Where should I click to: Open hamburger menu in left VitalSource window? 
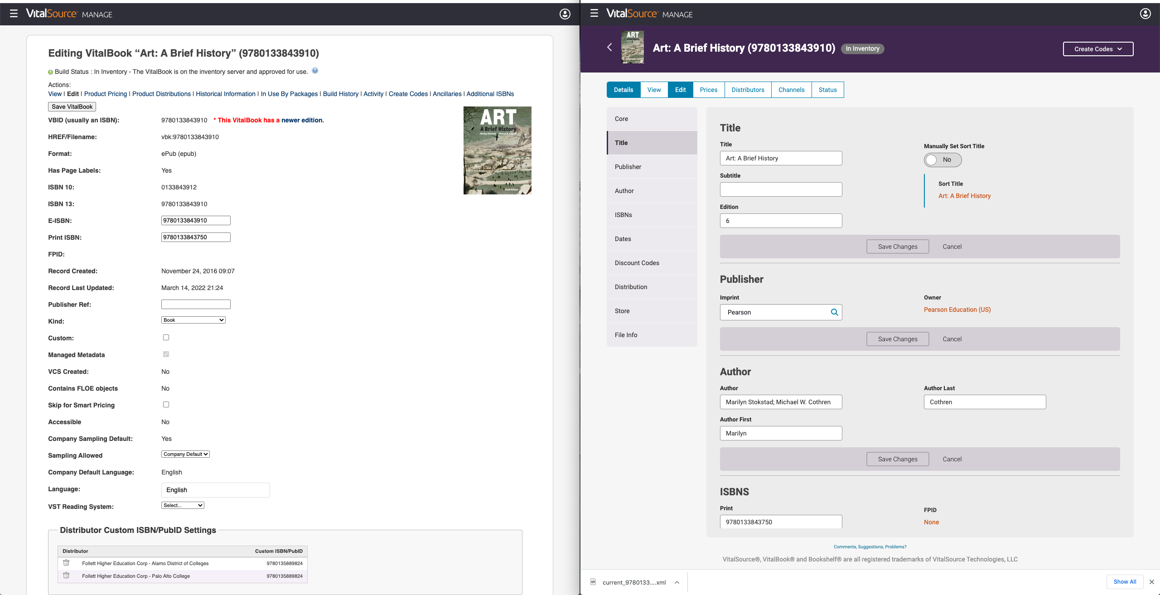pos(14,14)
